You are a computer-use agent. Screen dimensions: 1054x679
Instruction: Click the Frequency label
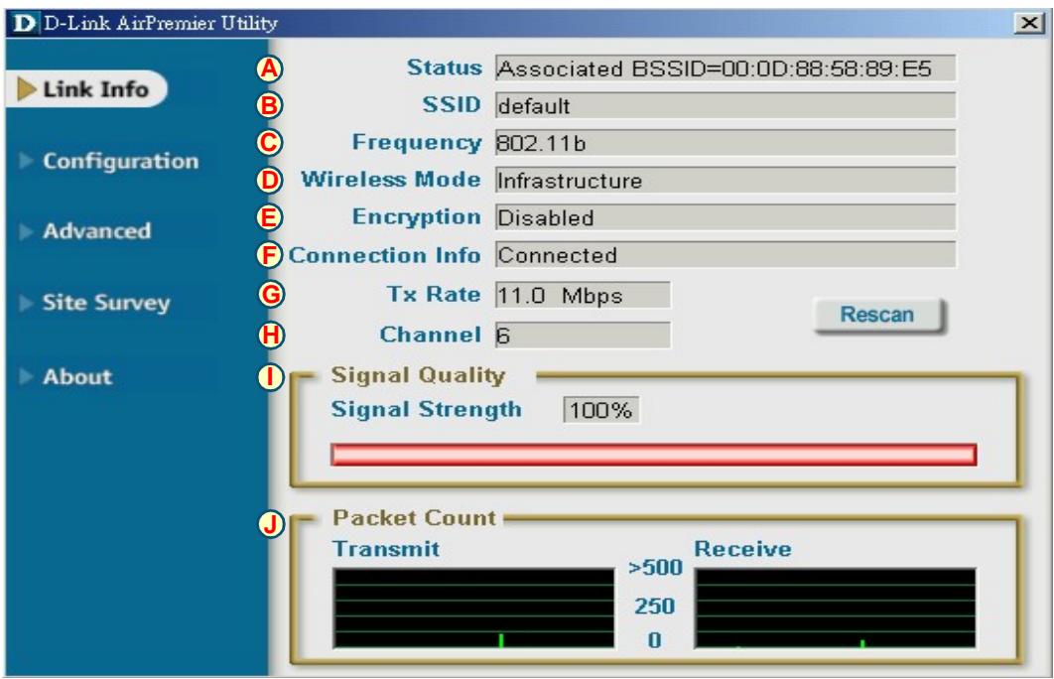tap(417, 143)
